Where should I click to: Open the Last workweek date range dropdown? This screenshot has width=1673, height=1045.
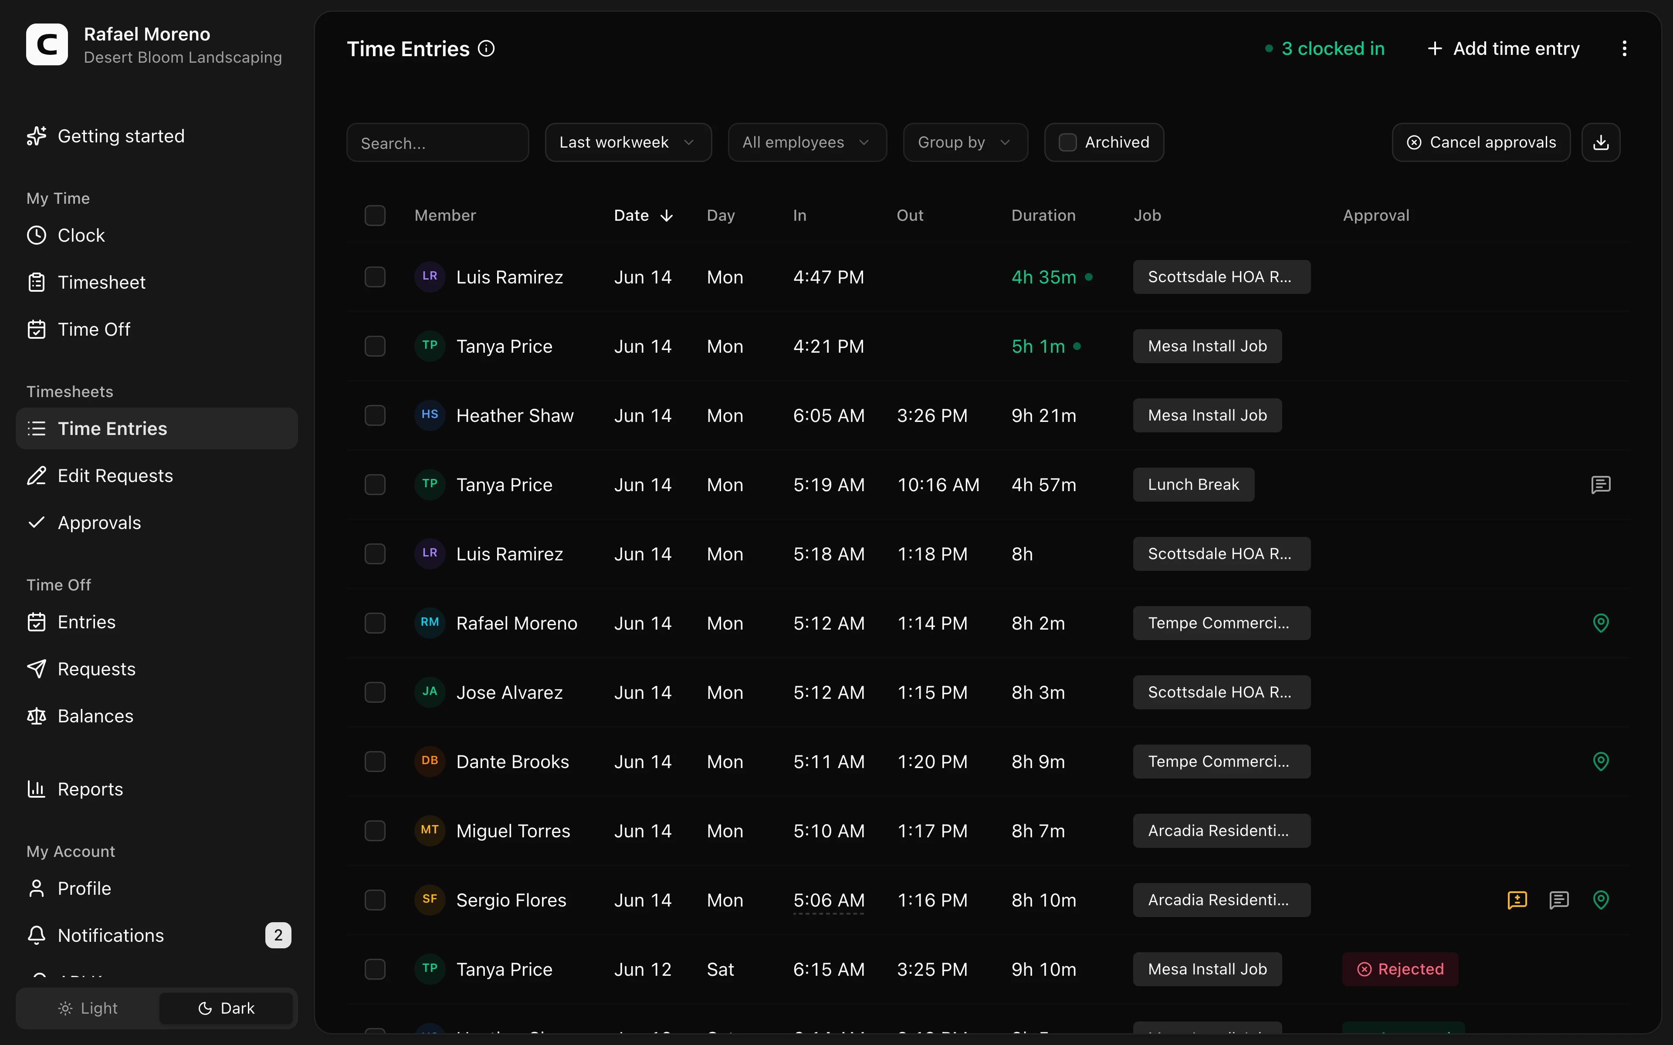click(628, 142)
